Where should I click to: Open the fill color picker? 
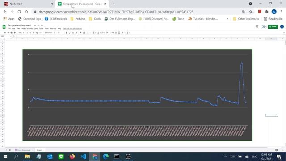80,33
